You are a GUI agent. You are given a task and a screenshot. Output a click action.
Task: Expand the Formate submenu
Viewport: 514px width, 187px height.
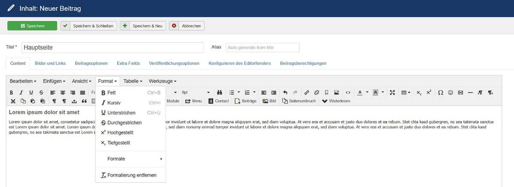[130, 159]
